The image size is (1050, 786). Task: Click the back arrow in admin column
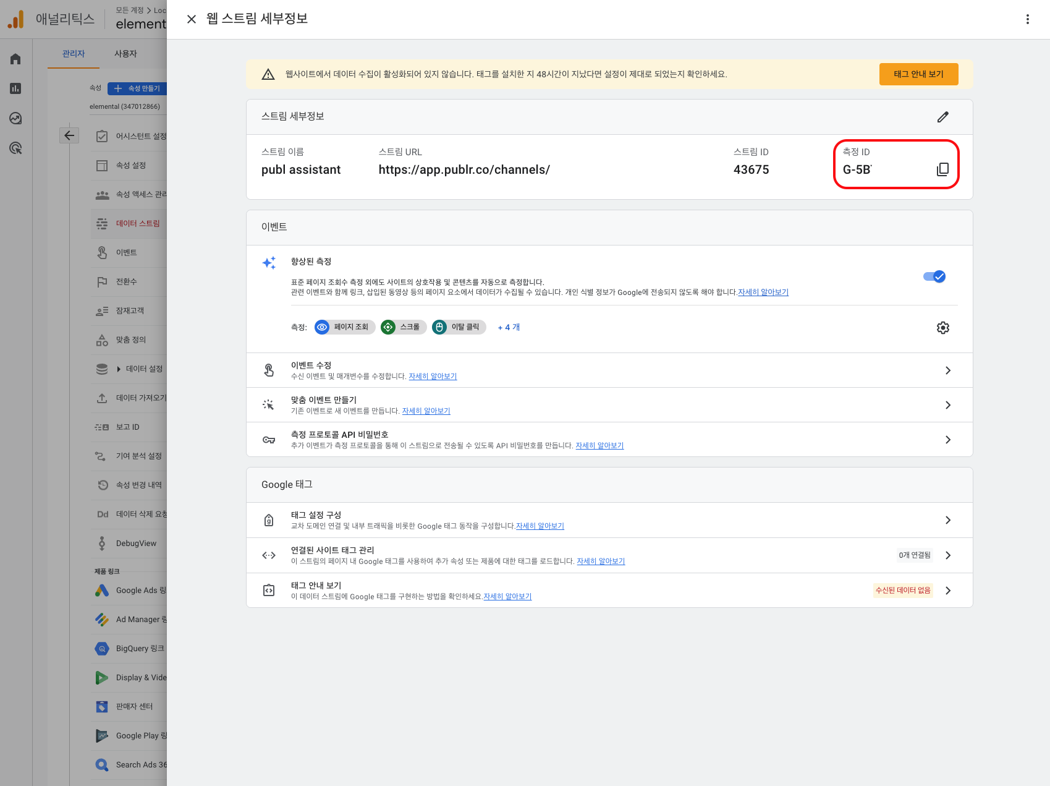[69, 135]
